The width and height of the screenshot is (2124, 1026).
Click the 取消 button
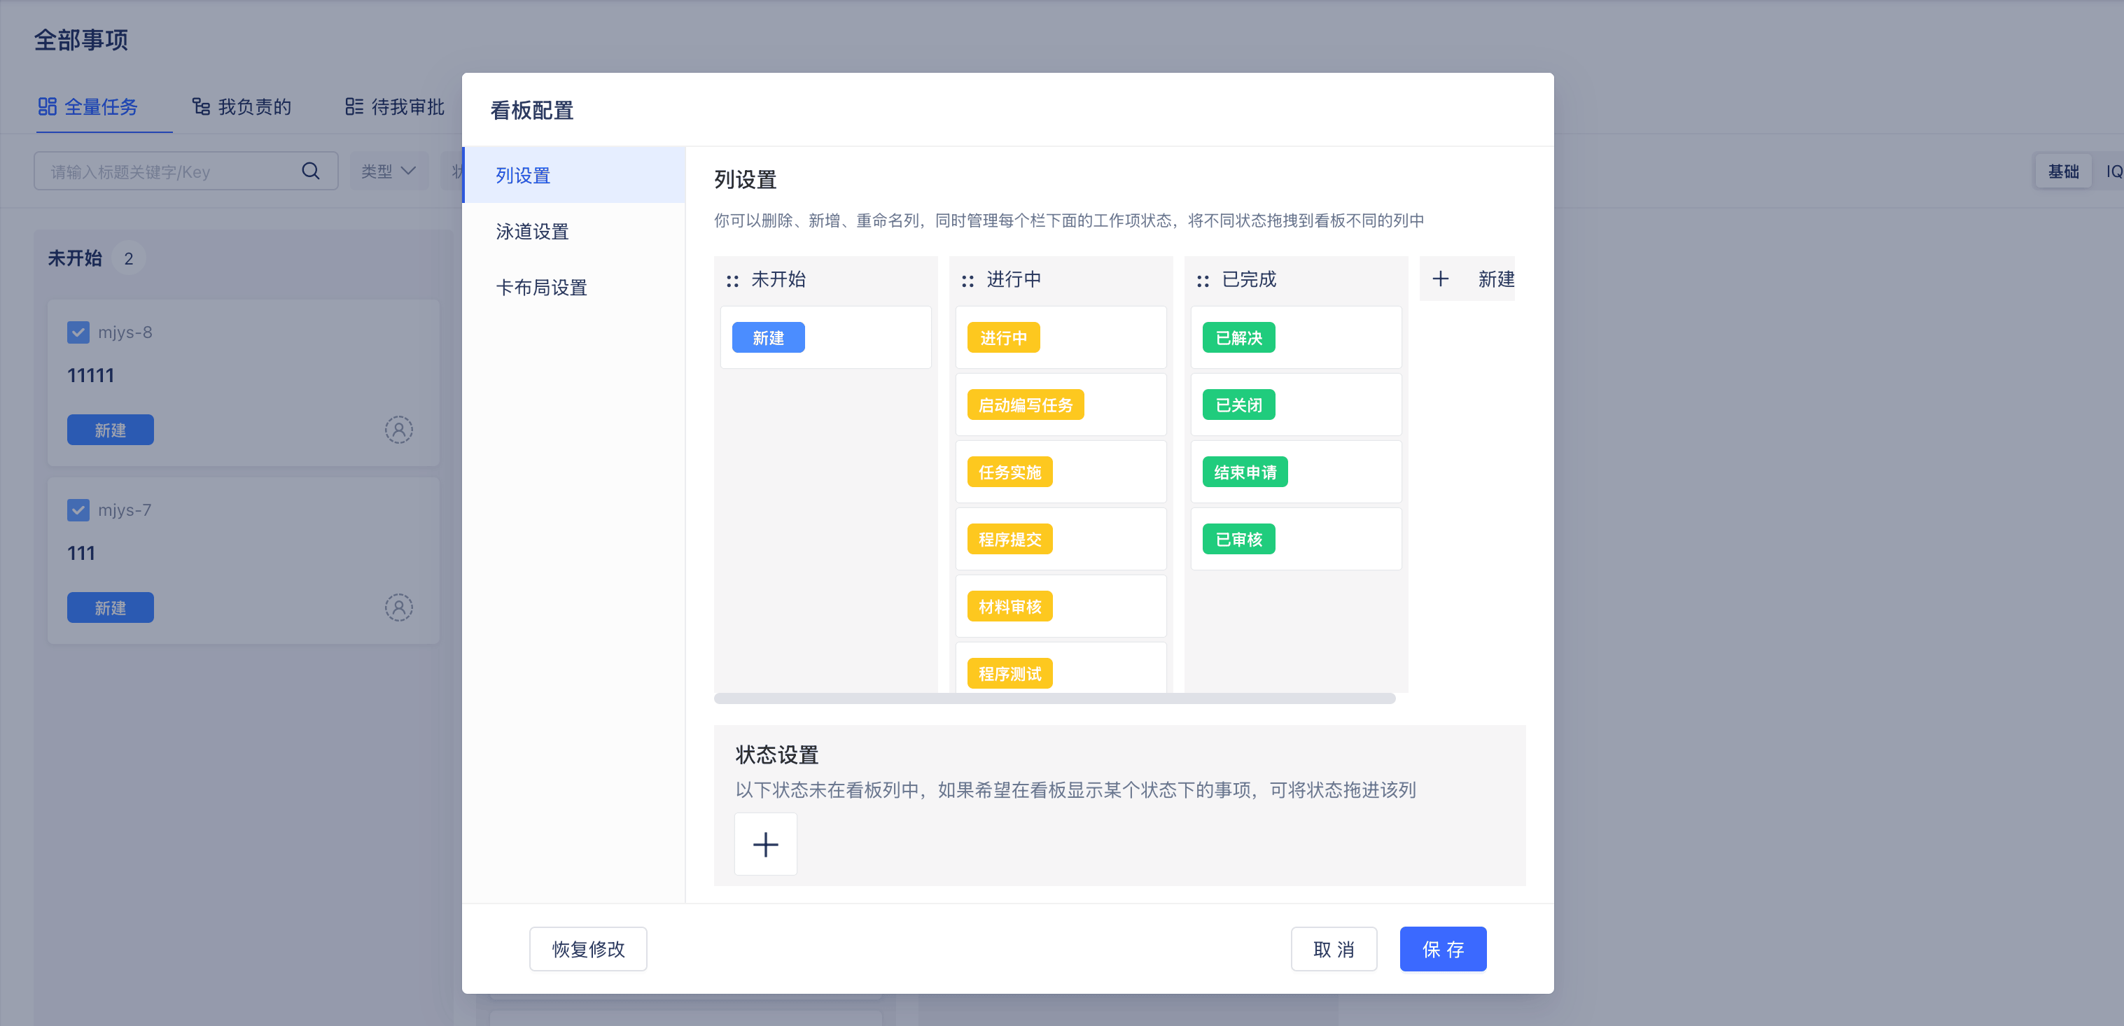[1333, 948]
